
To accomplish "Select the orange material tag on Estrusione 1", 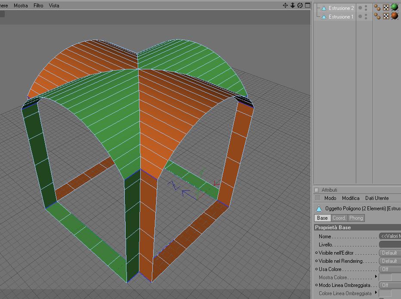I will (395, 16).
